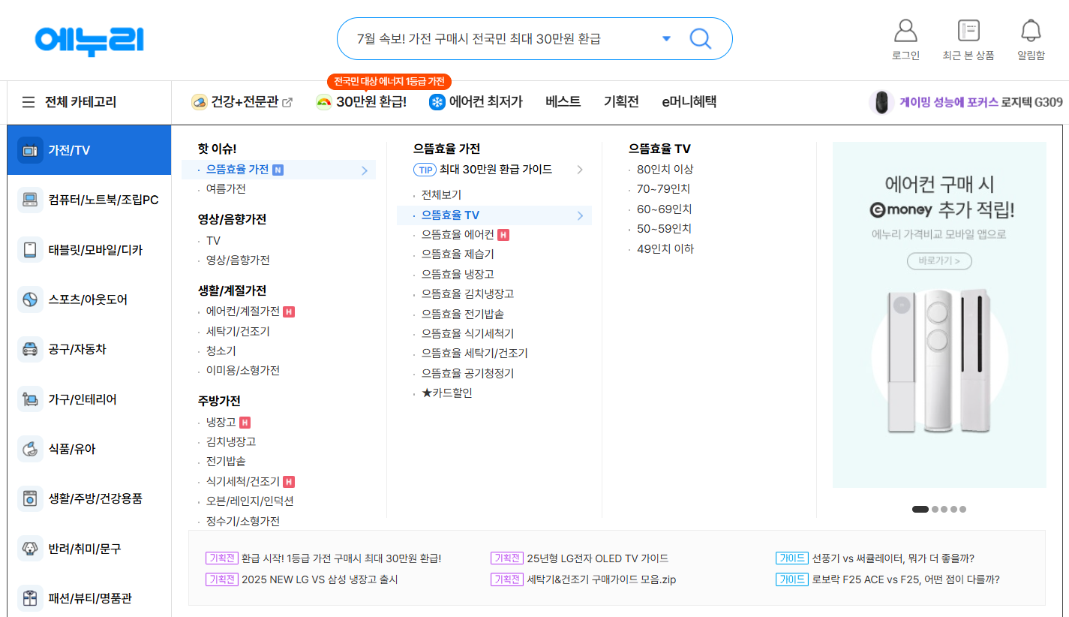
Task: Click the 최근 본 상품 icon
Action: 968,32
